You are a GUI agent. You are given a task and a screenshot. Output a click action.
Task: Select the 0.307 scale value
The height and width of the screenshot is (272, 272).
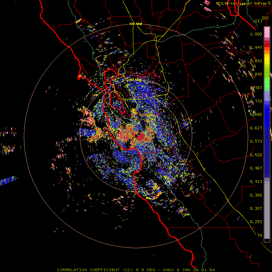point(256,209)
